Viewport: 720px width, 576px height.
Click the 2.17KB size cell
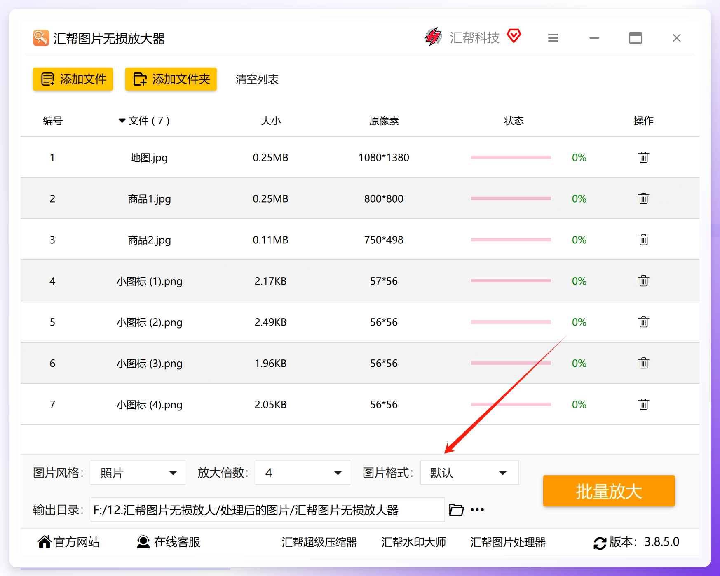point(270,281)
